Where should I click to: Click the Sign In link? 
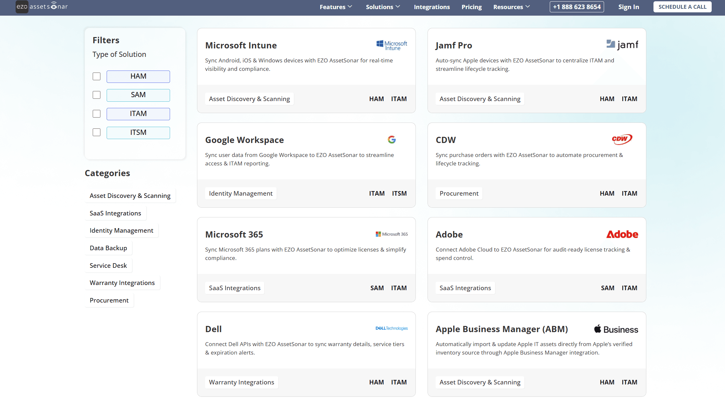point(628,7)
